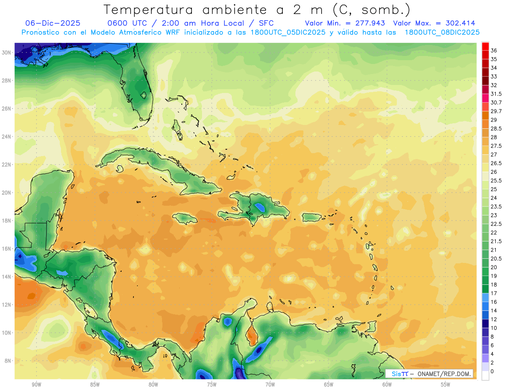
Task: Click the "60W" longitude label
Action: [x=387, y=385]
